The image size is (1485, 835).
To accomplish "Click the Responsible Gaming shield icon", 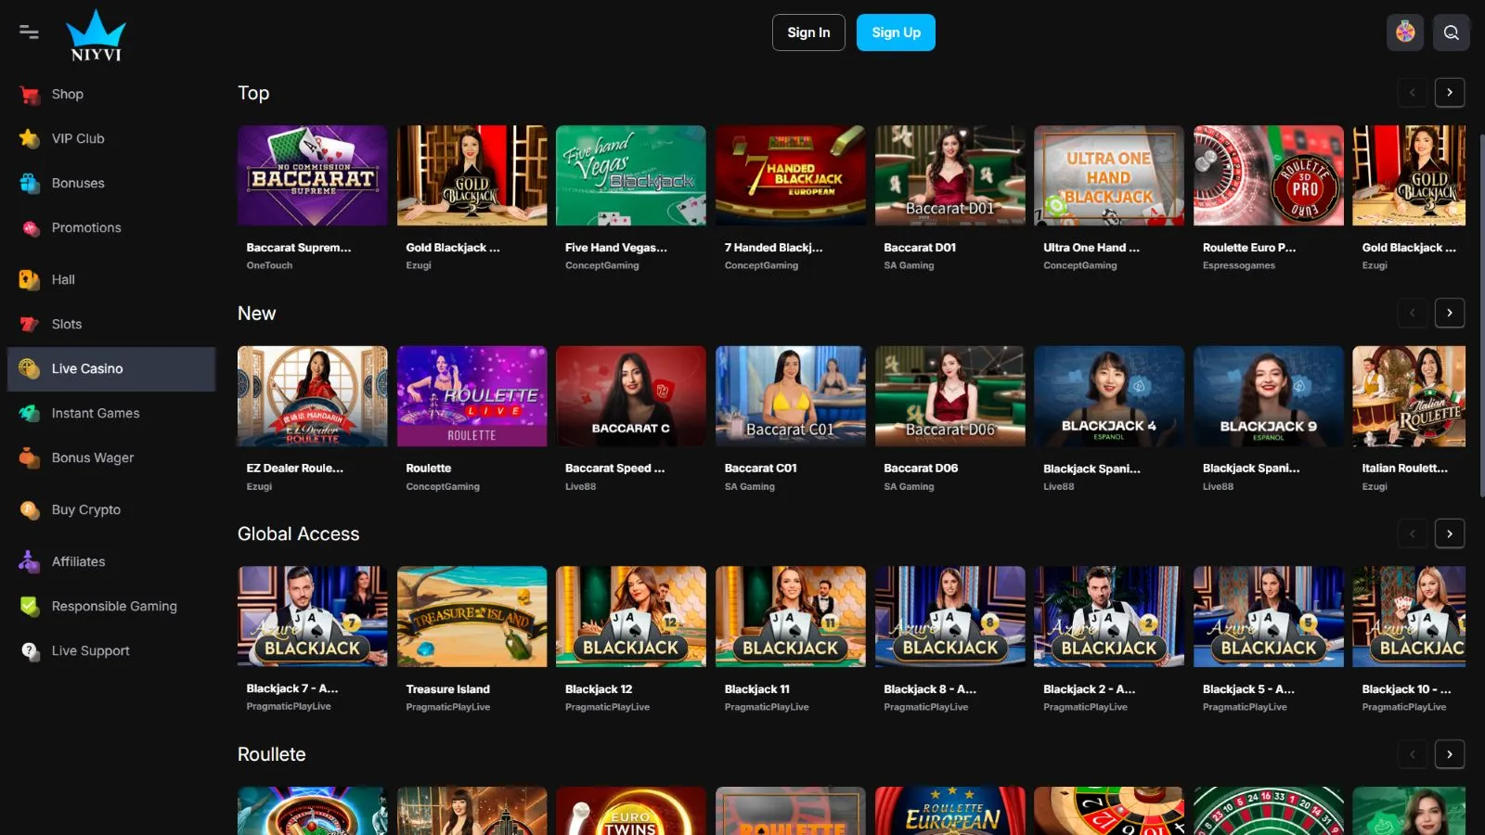I will pyautogui.click(x=30, y=607).
